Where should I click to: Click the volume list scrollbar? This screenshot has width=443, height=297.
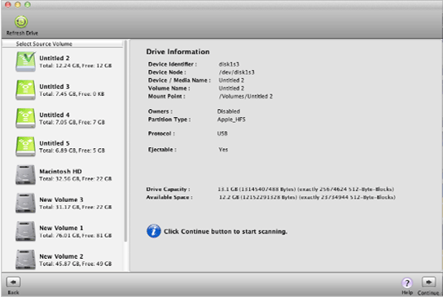[125, 141]
